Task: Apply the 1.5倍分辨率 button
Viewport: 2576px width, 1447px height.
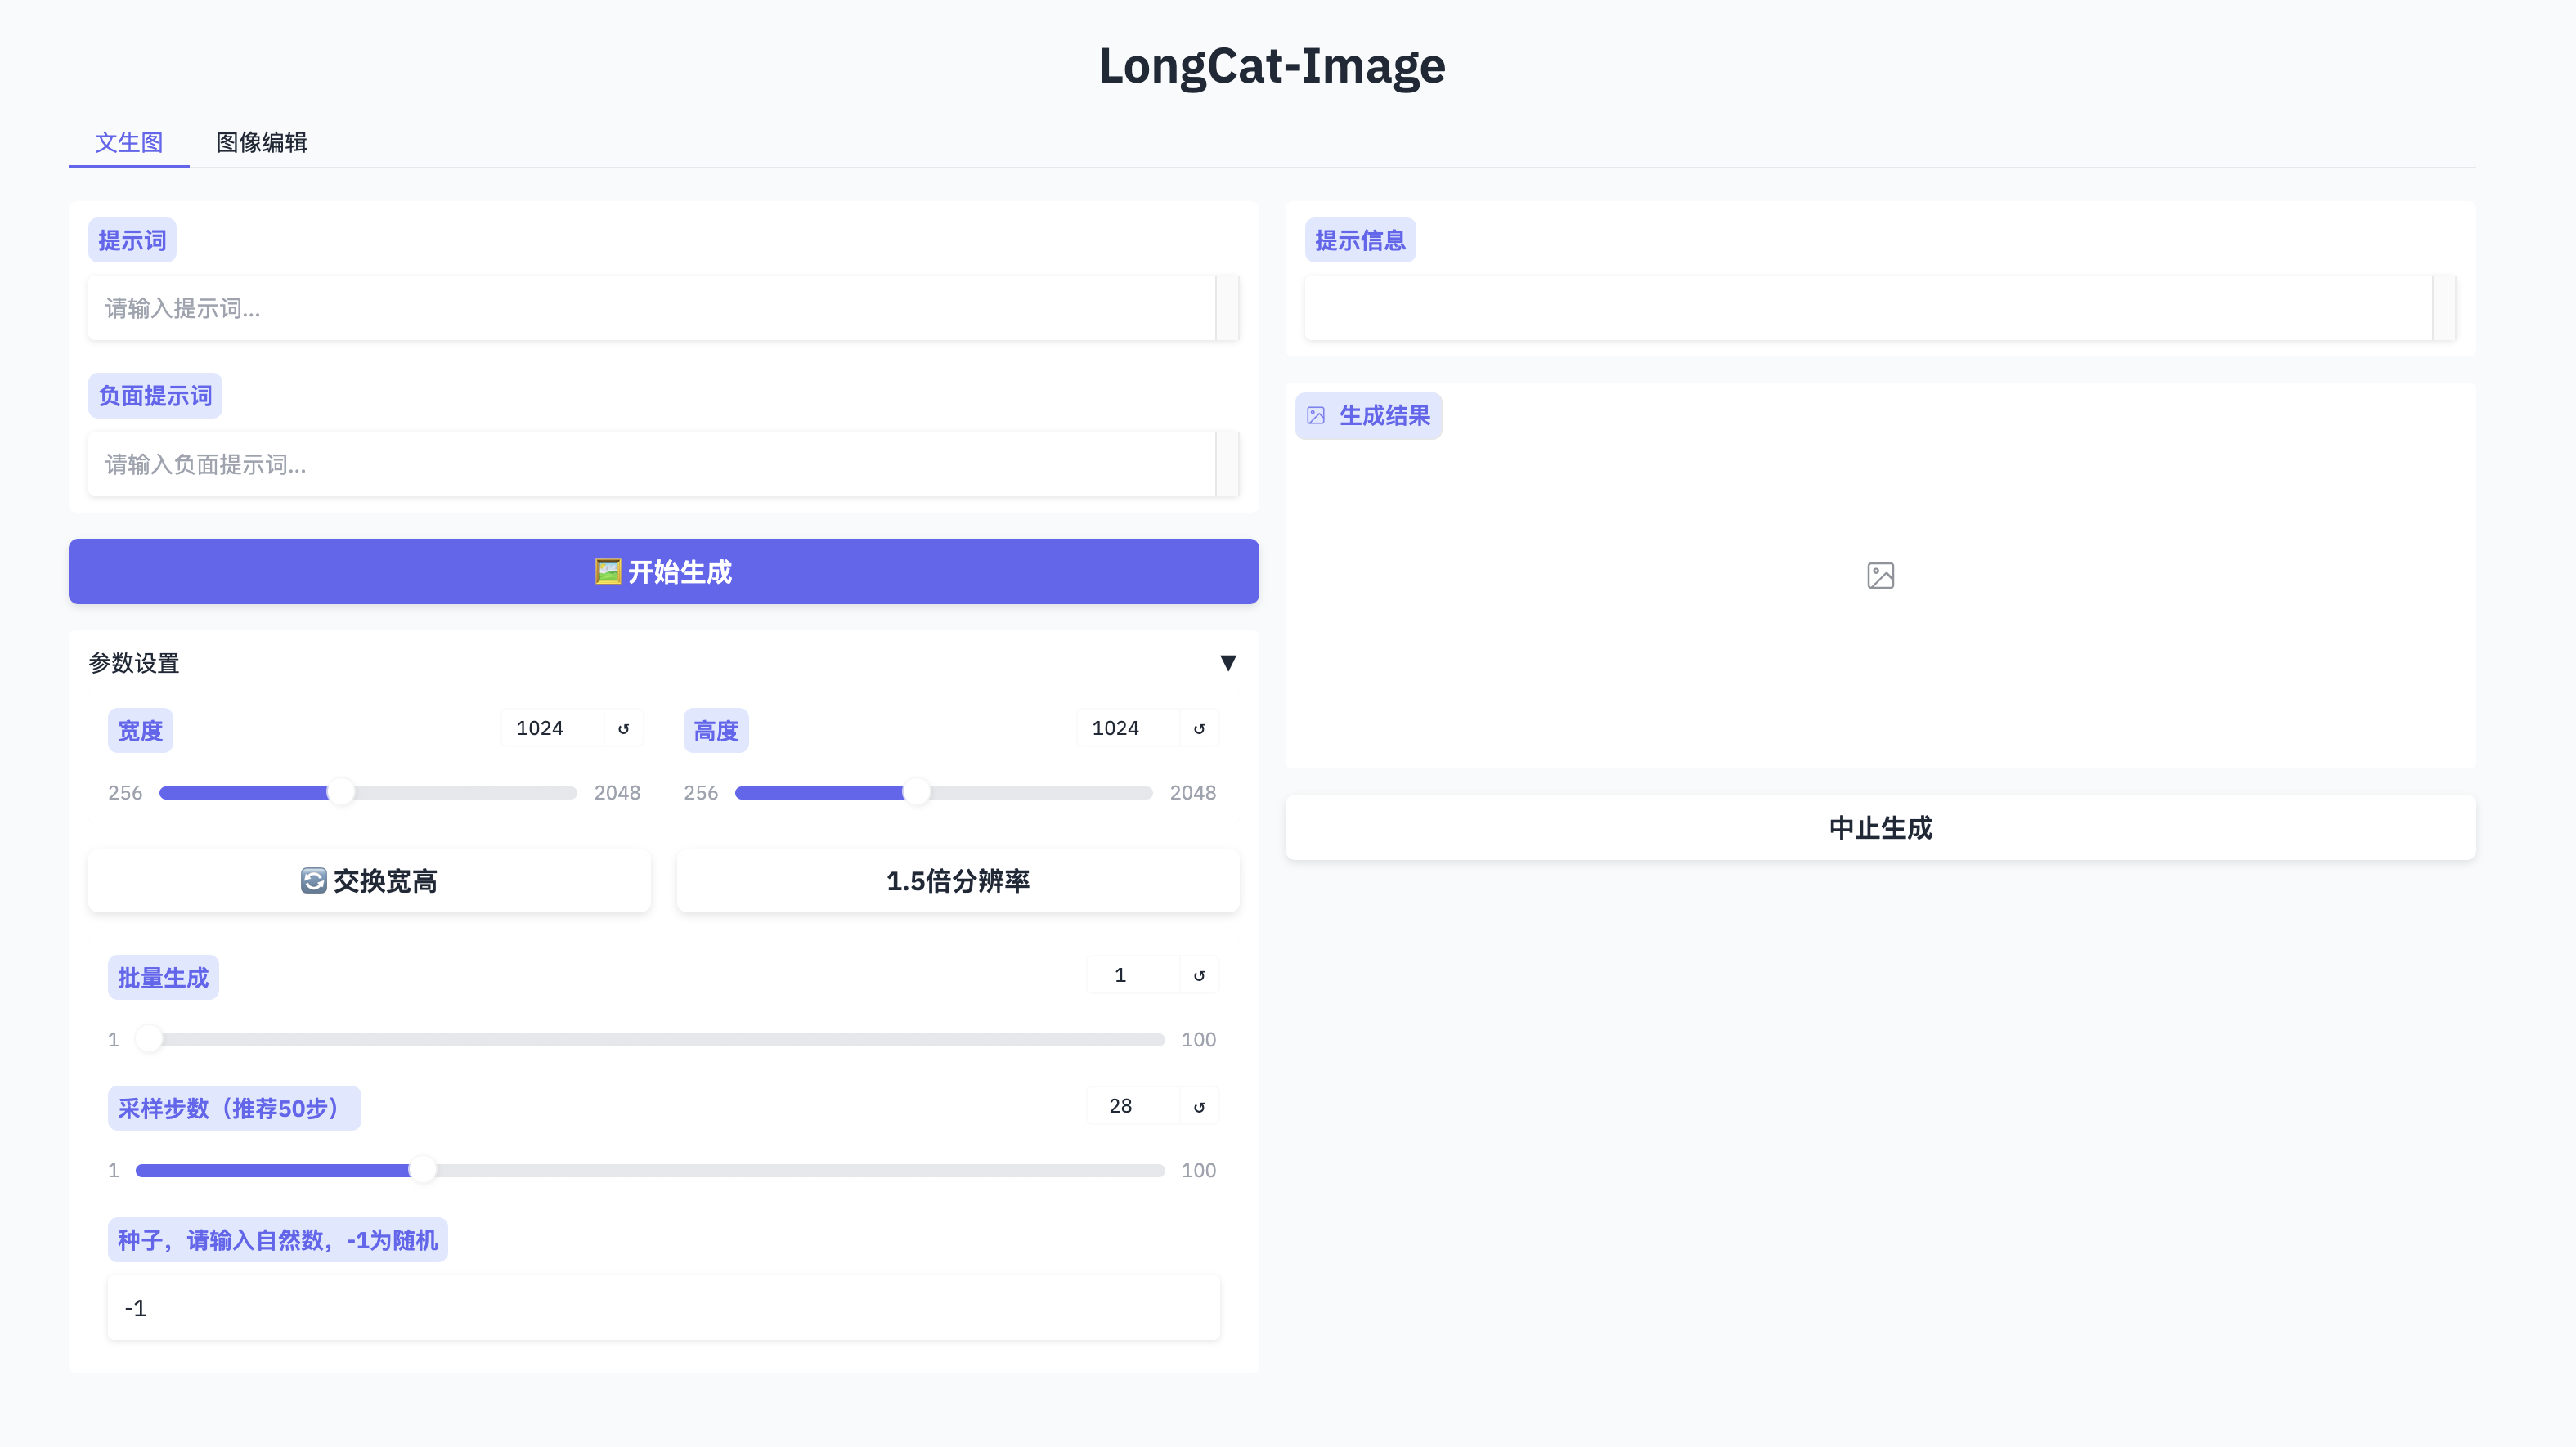Action: pos(957,880)
